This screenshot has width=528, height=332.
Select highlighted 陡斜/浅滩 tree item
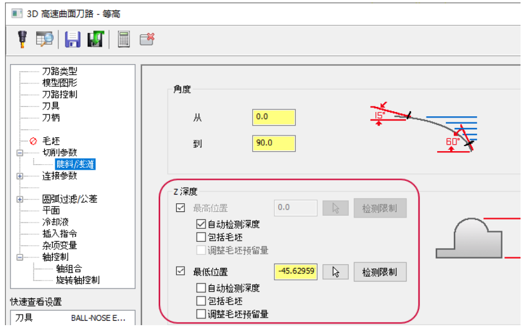point(75,164)
